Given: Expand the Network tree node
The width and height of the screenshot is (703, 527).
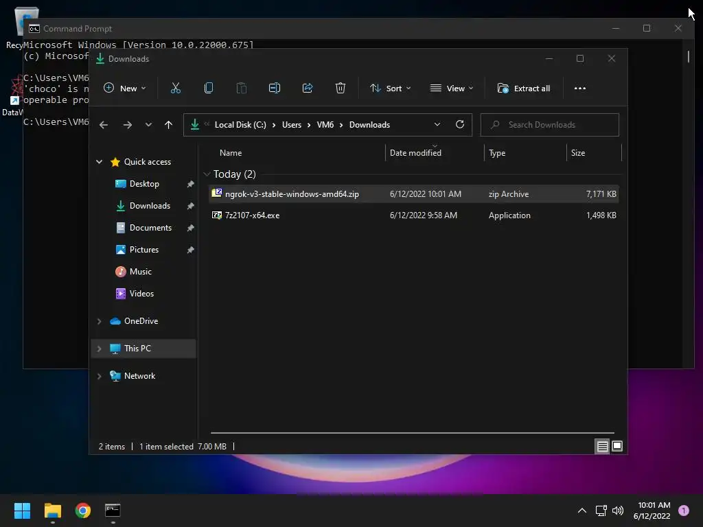Looking at the screenshot, I should pos(99,377).
